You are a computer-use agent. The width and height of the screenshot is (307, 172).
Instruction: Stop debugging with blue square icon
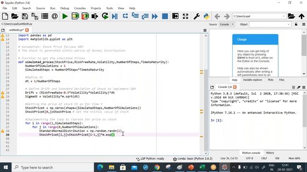(165, 16)
